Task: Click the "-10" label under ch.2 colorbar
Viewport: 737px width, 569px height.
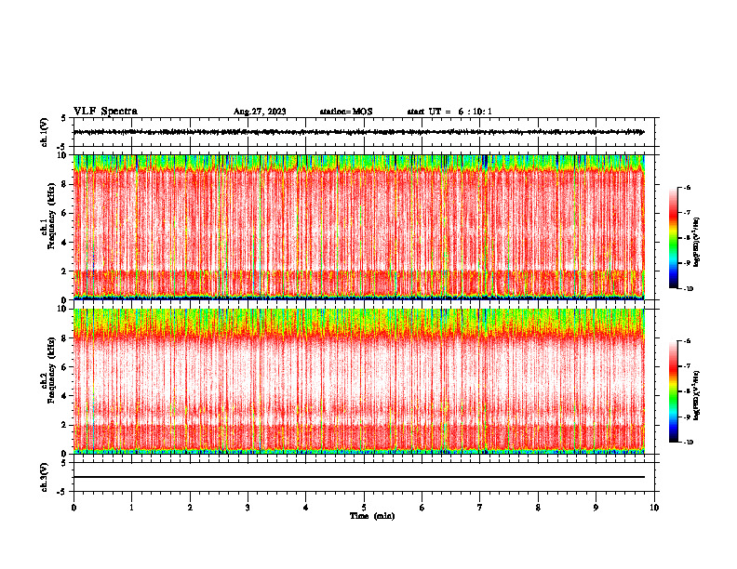Action: 688,443
